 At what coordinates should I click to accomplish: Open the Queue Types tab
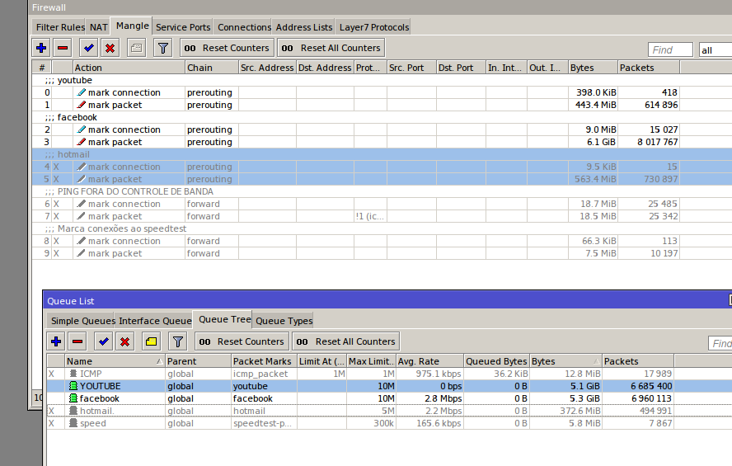pos(284,321)
